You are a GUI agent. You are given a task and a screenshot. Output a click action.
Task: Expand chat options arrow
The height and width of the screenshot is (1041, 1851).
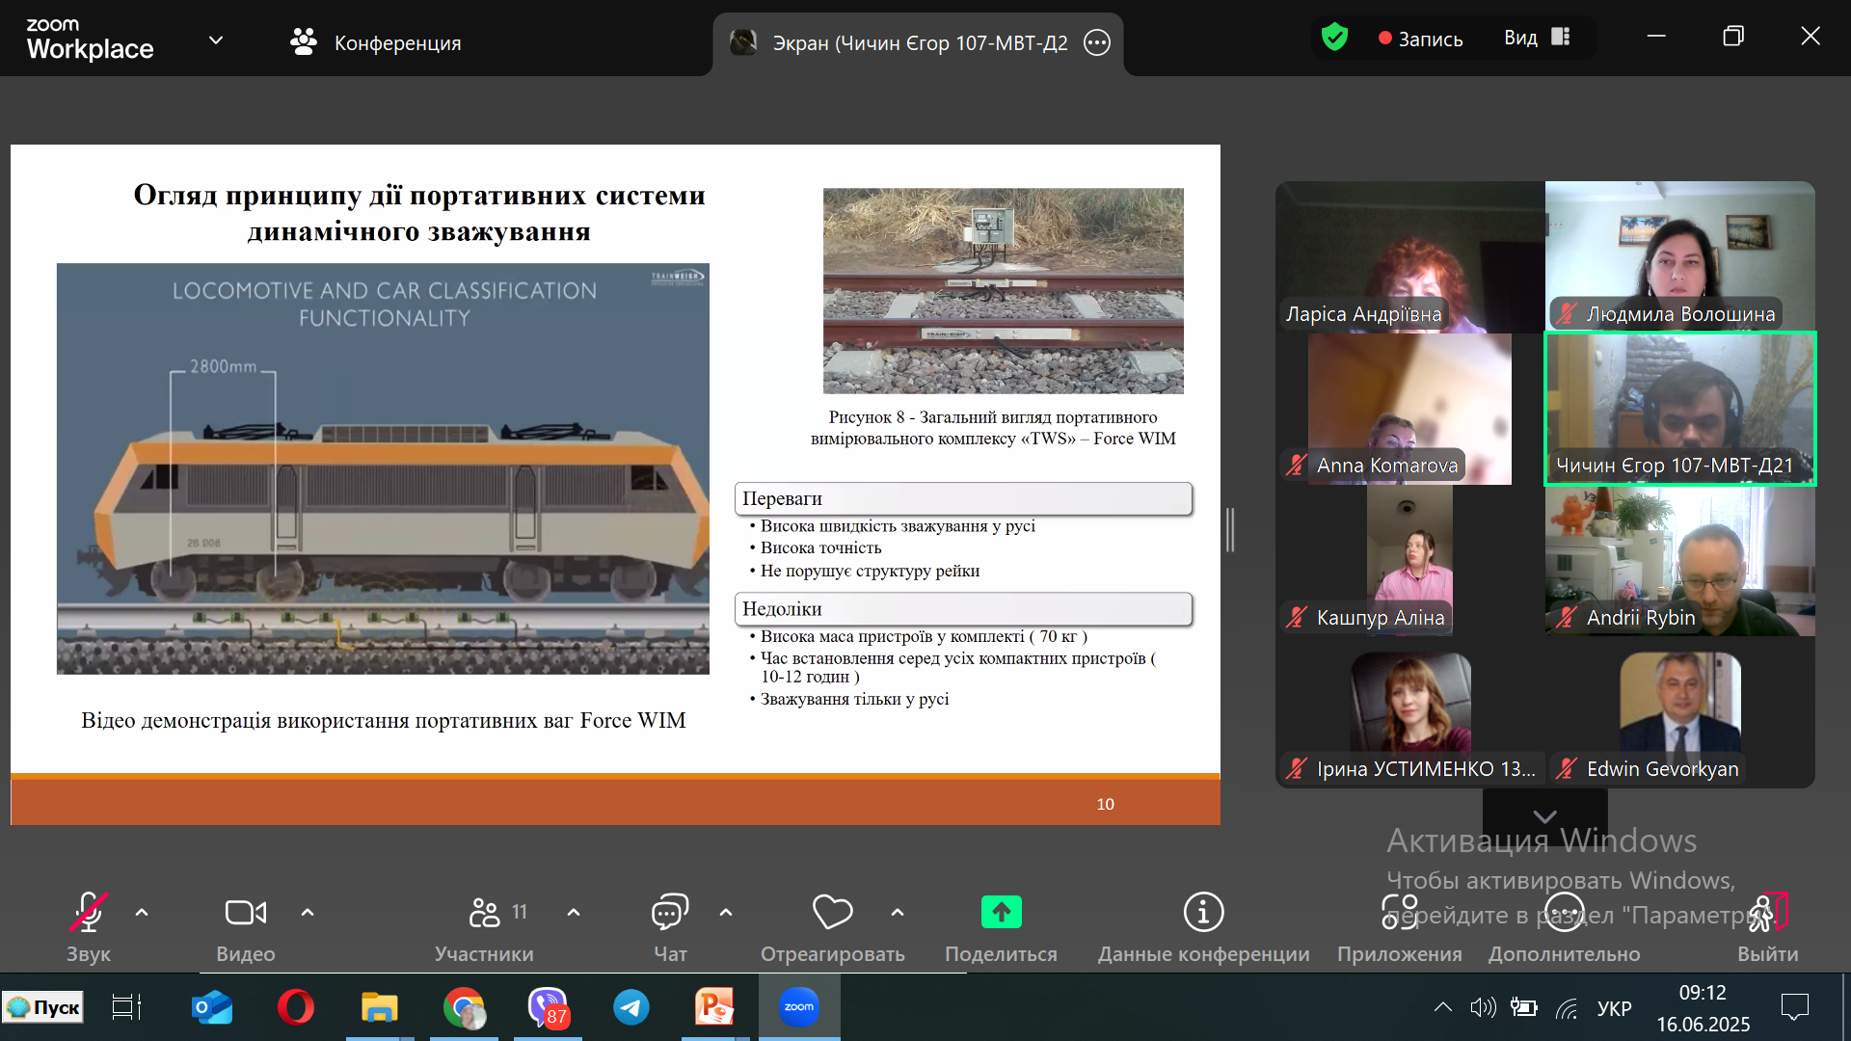click(x=726, y=912)
